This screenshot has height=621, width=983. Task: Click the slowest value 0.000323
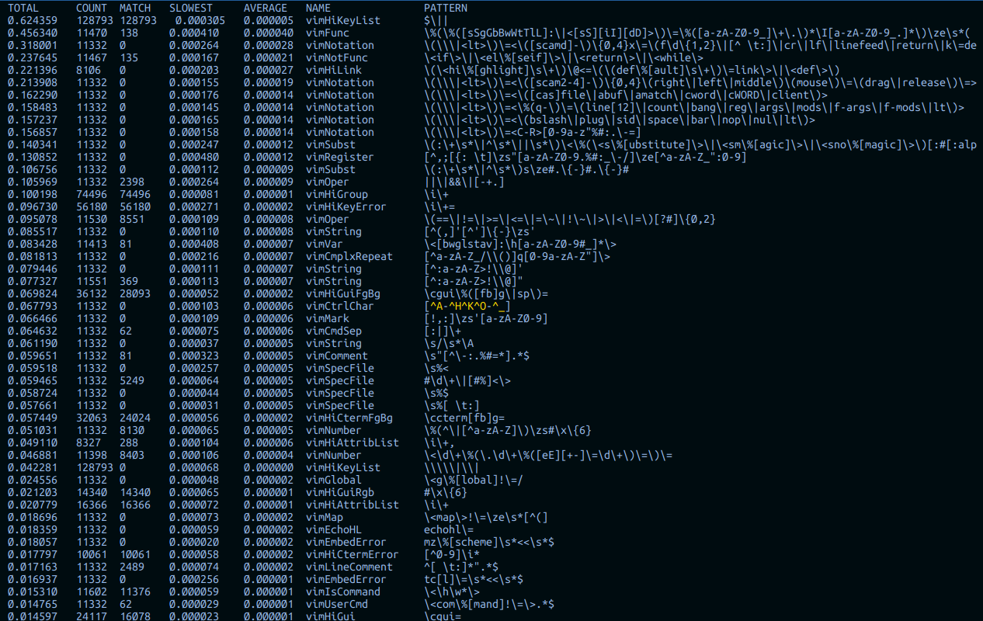click(x=194, y=356)
